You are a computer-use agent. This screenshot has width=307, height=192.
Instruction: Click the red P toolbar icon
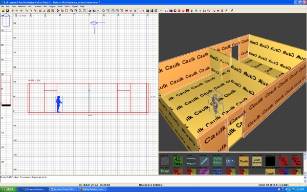[226, 11]
